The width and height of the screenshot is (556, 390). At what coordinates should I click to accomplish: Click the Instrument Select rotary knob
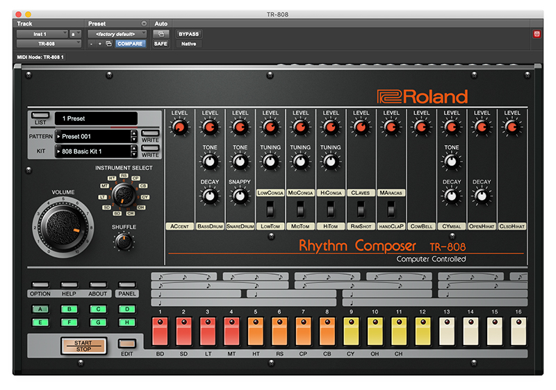pos(124,196)
